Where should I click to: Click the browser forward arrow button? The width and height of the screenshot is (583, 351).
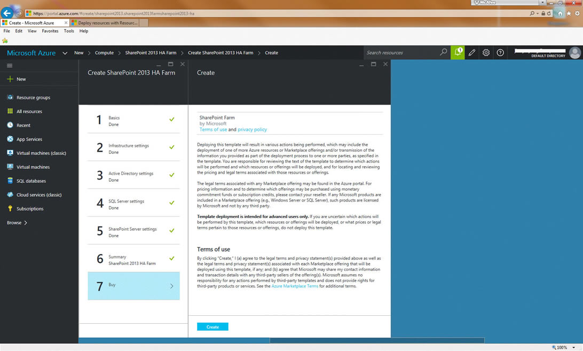tap(19, 13)
